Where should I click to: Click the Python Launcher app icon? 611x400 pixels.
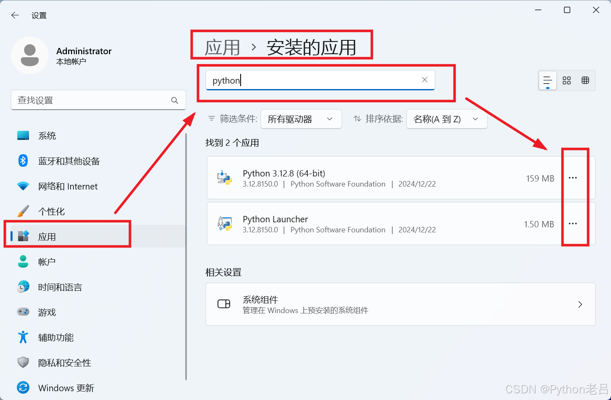coord(225,224)
